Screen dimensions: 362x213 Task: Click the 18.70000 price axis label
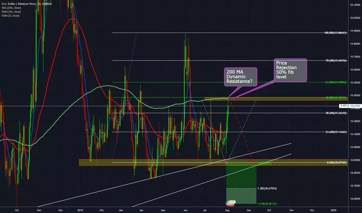[355, 186]
